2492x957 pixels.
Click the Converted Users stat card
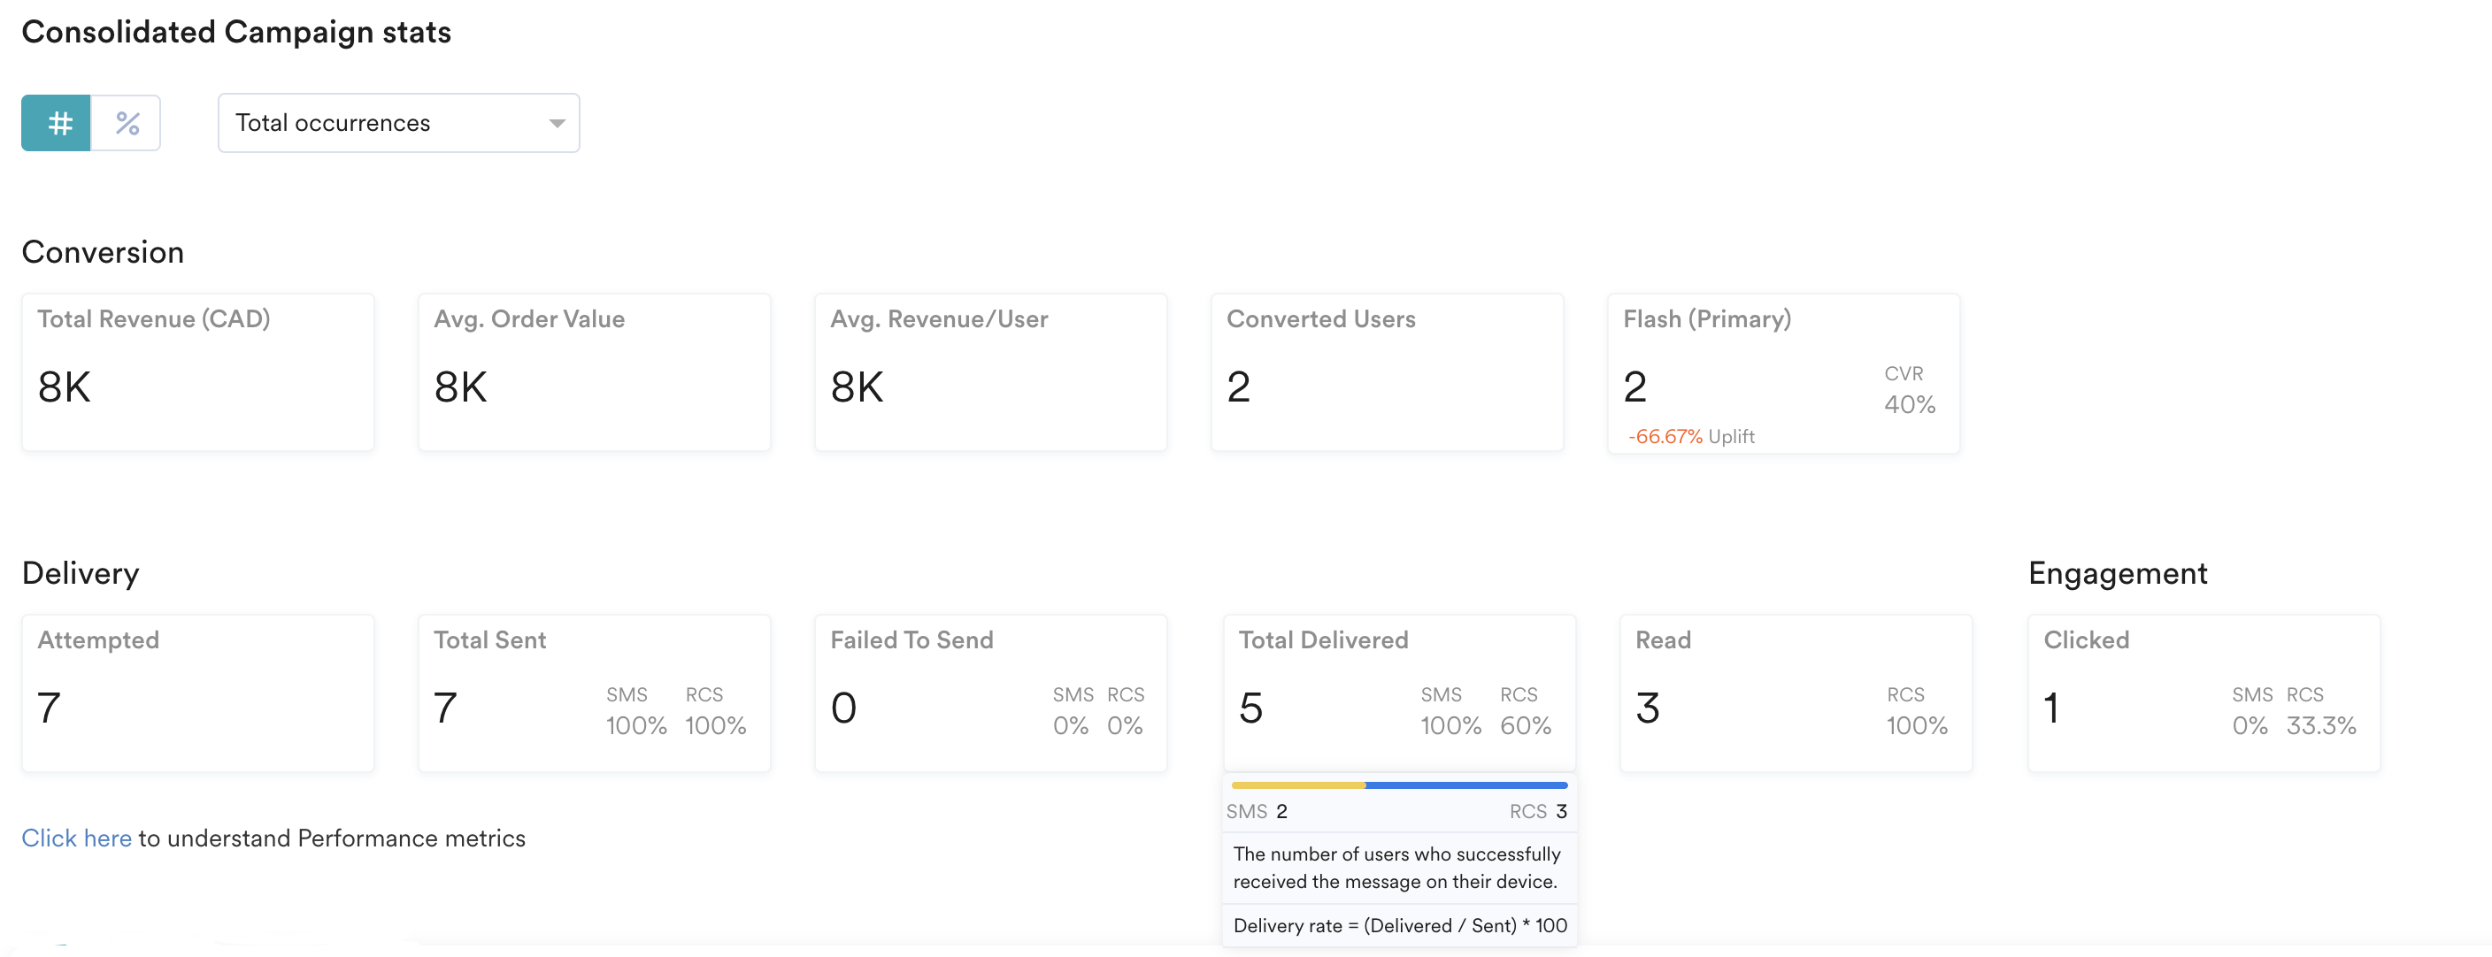1387,372
